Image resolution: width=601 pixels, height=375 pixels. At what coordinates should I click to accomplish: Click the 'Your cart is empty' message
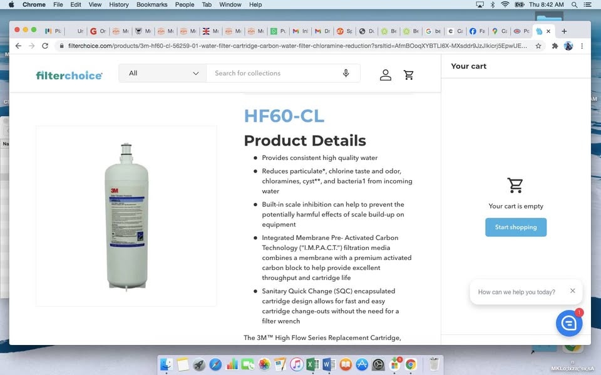pyautogui.click(x=516, y=206)
